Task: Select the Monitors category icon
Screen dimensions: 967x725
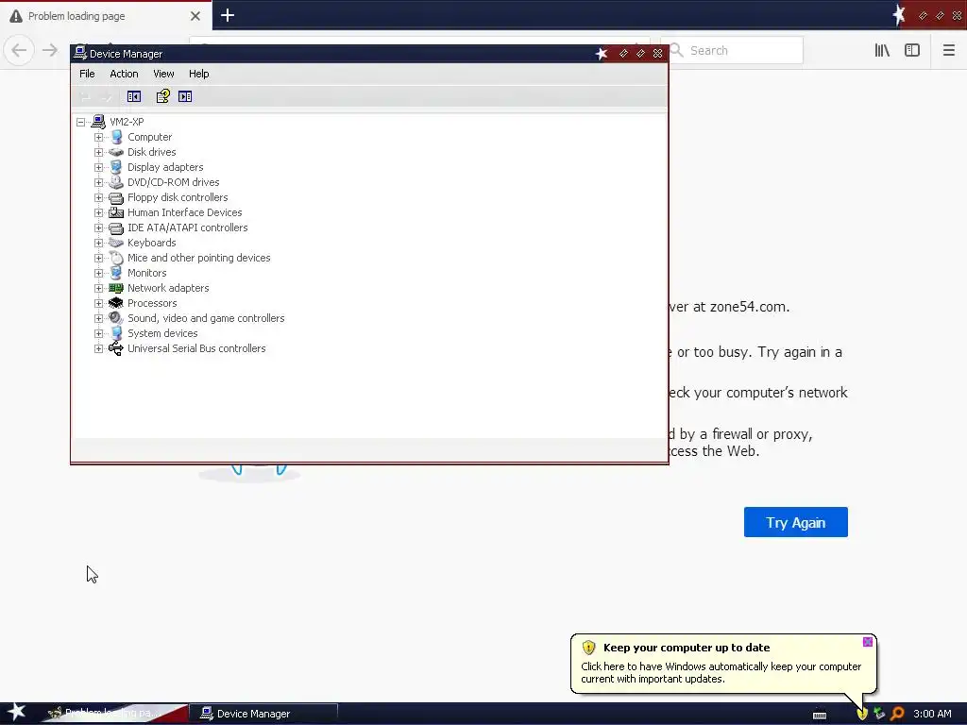Action: (x=116, y=273)
